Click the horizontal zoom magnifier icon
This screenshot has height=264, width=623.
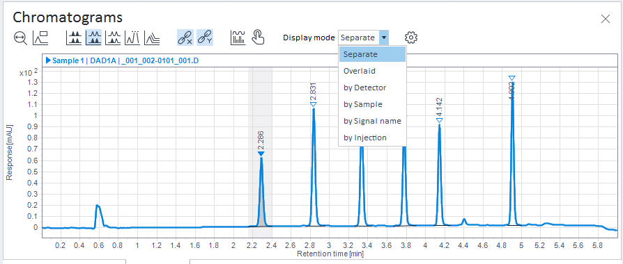coord(20,38)
